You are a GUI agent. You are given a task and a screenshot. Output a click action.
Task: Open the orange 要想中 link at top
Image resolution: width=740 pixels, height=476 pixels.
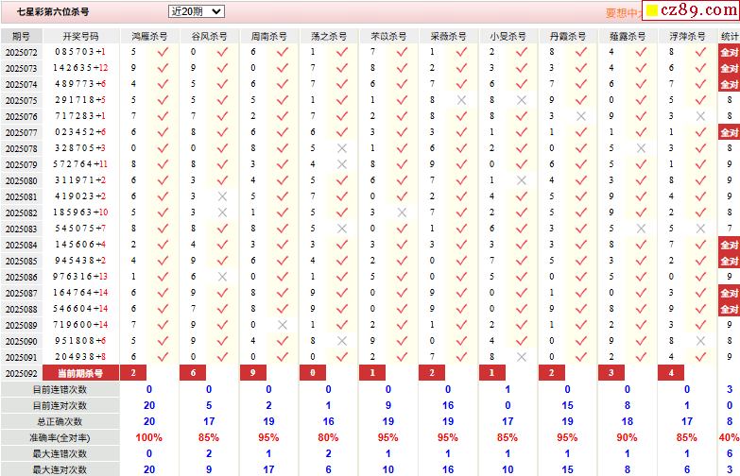click(623, 13)
